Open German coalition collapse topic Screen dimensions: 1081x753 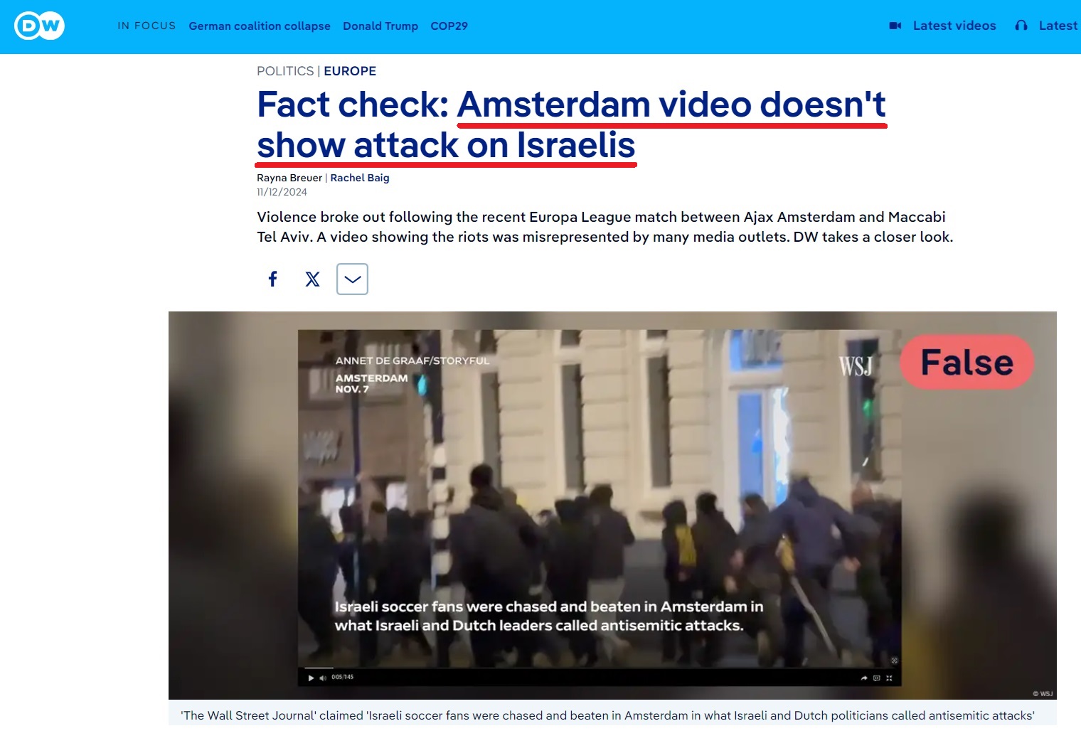(260, 26)
